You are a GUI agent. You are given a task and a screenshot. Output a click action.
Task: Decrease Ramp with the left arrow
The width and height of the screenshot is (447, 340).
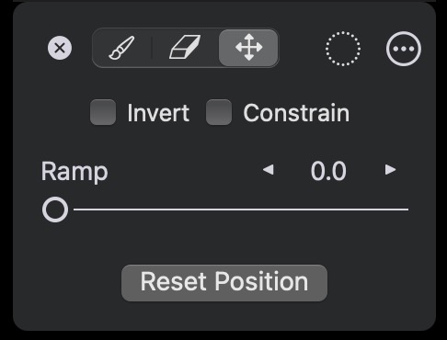tap(269, 170)
